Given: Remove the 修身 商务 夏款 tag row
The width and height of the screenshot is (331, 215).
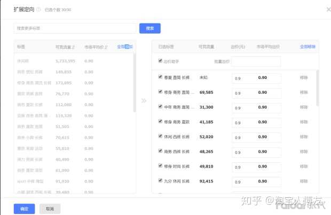Looking at the screenshot, I should point(304,122).
